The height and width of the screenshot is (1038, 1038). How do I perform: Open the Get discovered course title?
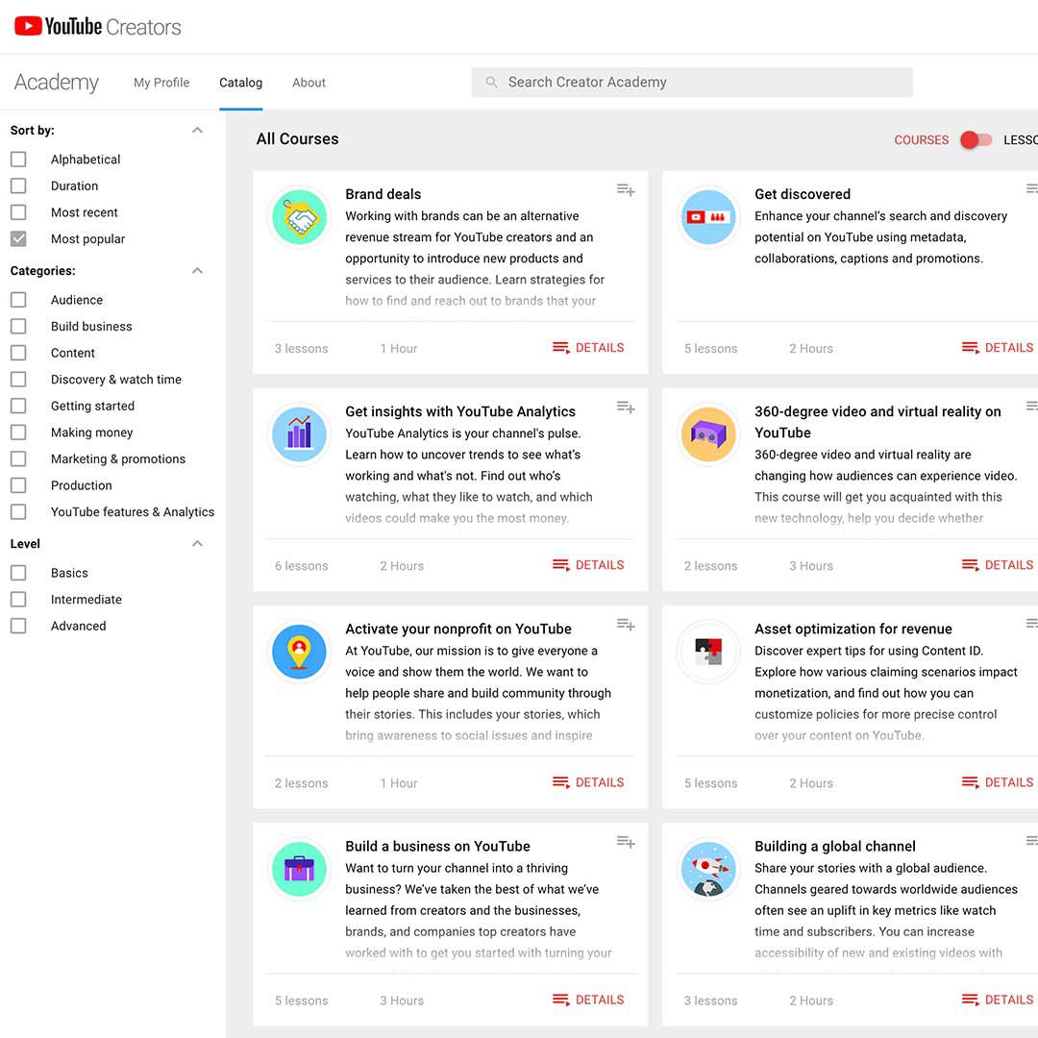(803, 194)
